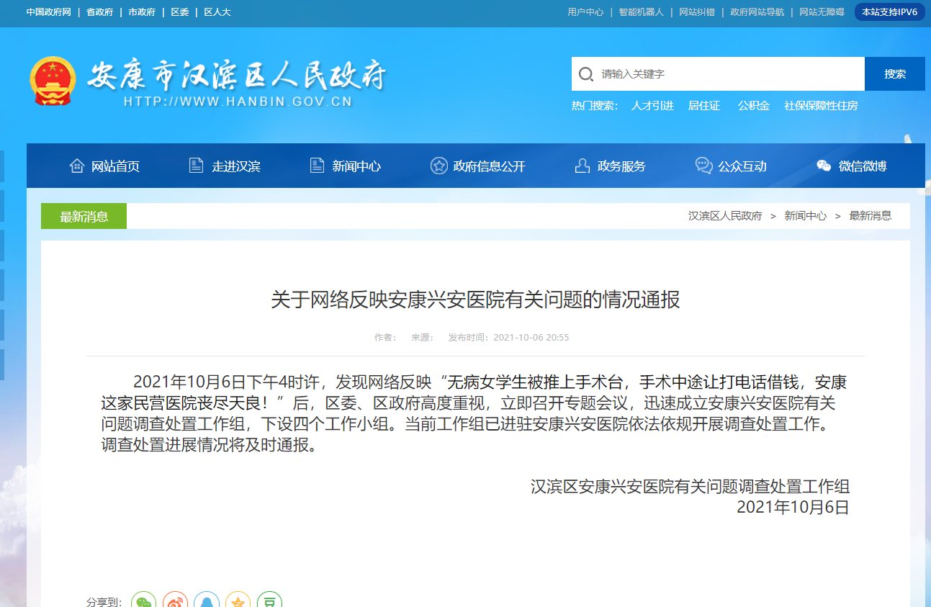This screenshot has height=607, width=931.
Task: Share the article to QQ
Action: coord(207,602)
